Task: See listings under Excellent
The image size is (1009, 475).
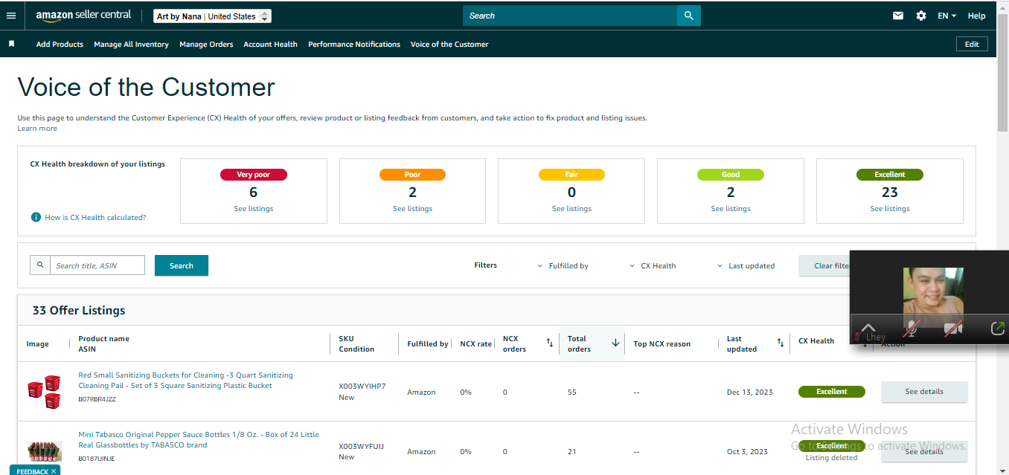Action: [x=890, y=208]
